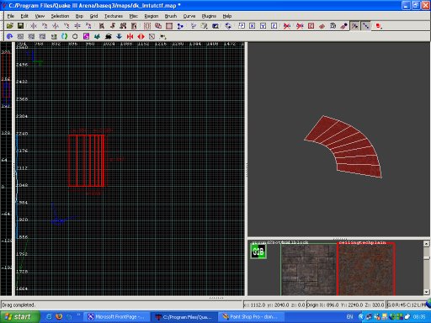This screenshot has height=323, width=431.
Task: Click the blue circular arrow icon in second toolbar
Action: (x=9, y=36)
